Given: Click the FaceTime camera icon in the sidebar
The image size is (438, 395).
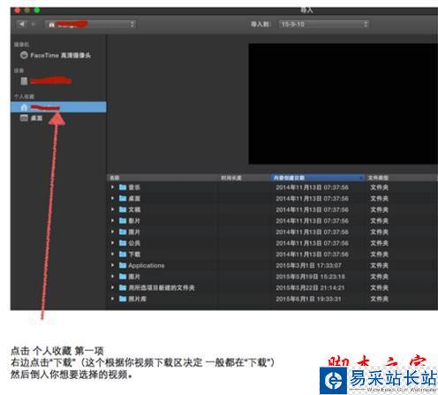Looking at the screenshot, I should (x=24, y=55).
